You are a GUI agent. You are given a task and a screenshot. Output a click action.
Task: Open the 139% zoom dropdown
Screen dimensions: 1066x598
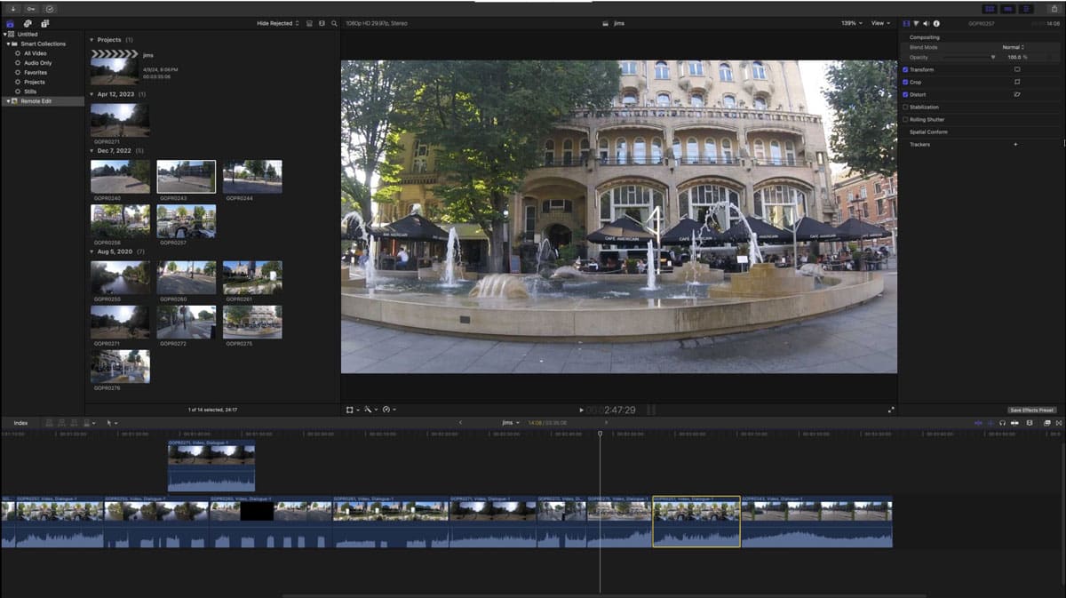[851, 23]
